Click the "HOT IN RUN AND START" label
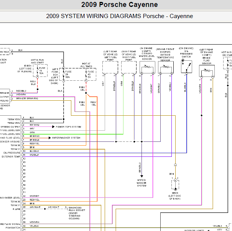 37,61
